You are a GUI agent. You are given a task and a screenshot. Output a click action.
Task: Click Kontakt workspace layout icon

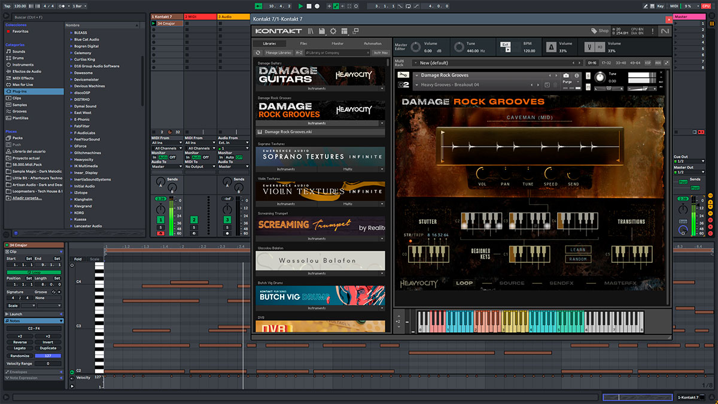pos(344,31)
